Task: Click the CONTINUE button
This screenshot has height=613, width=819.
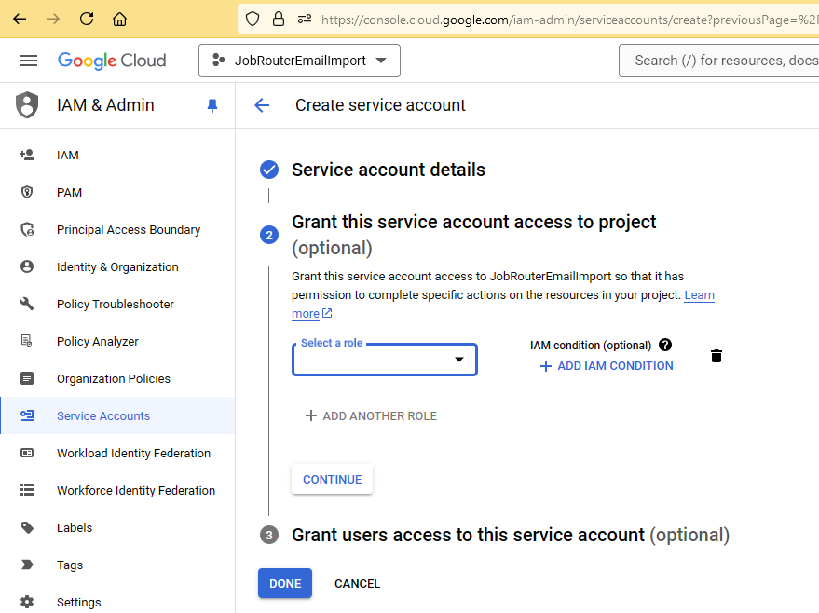Action: (x=332, y=479)
